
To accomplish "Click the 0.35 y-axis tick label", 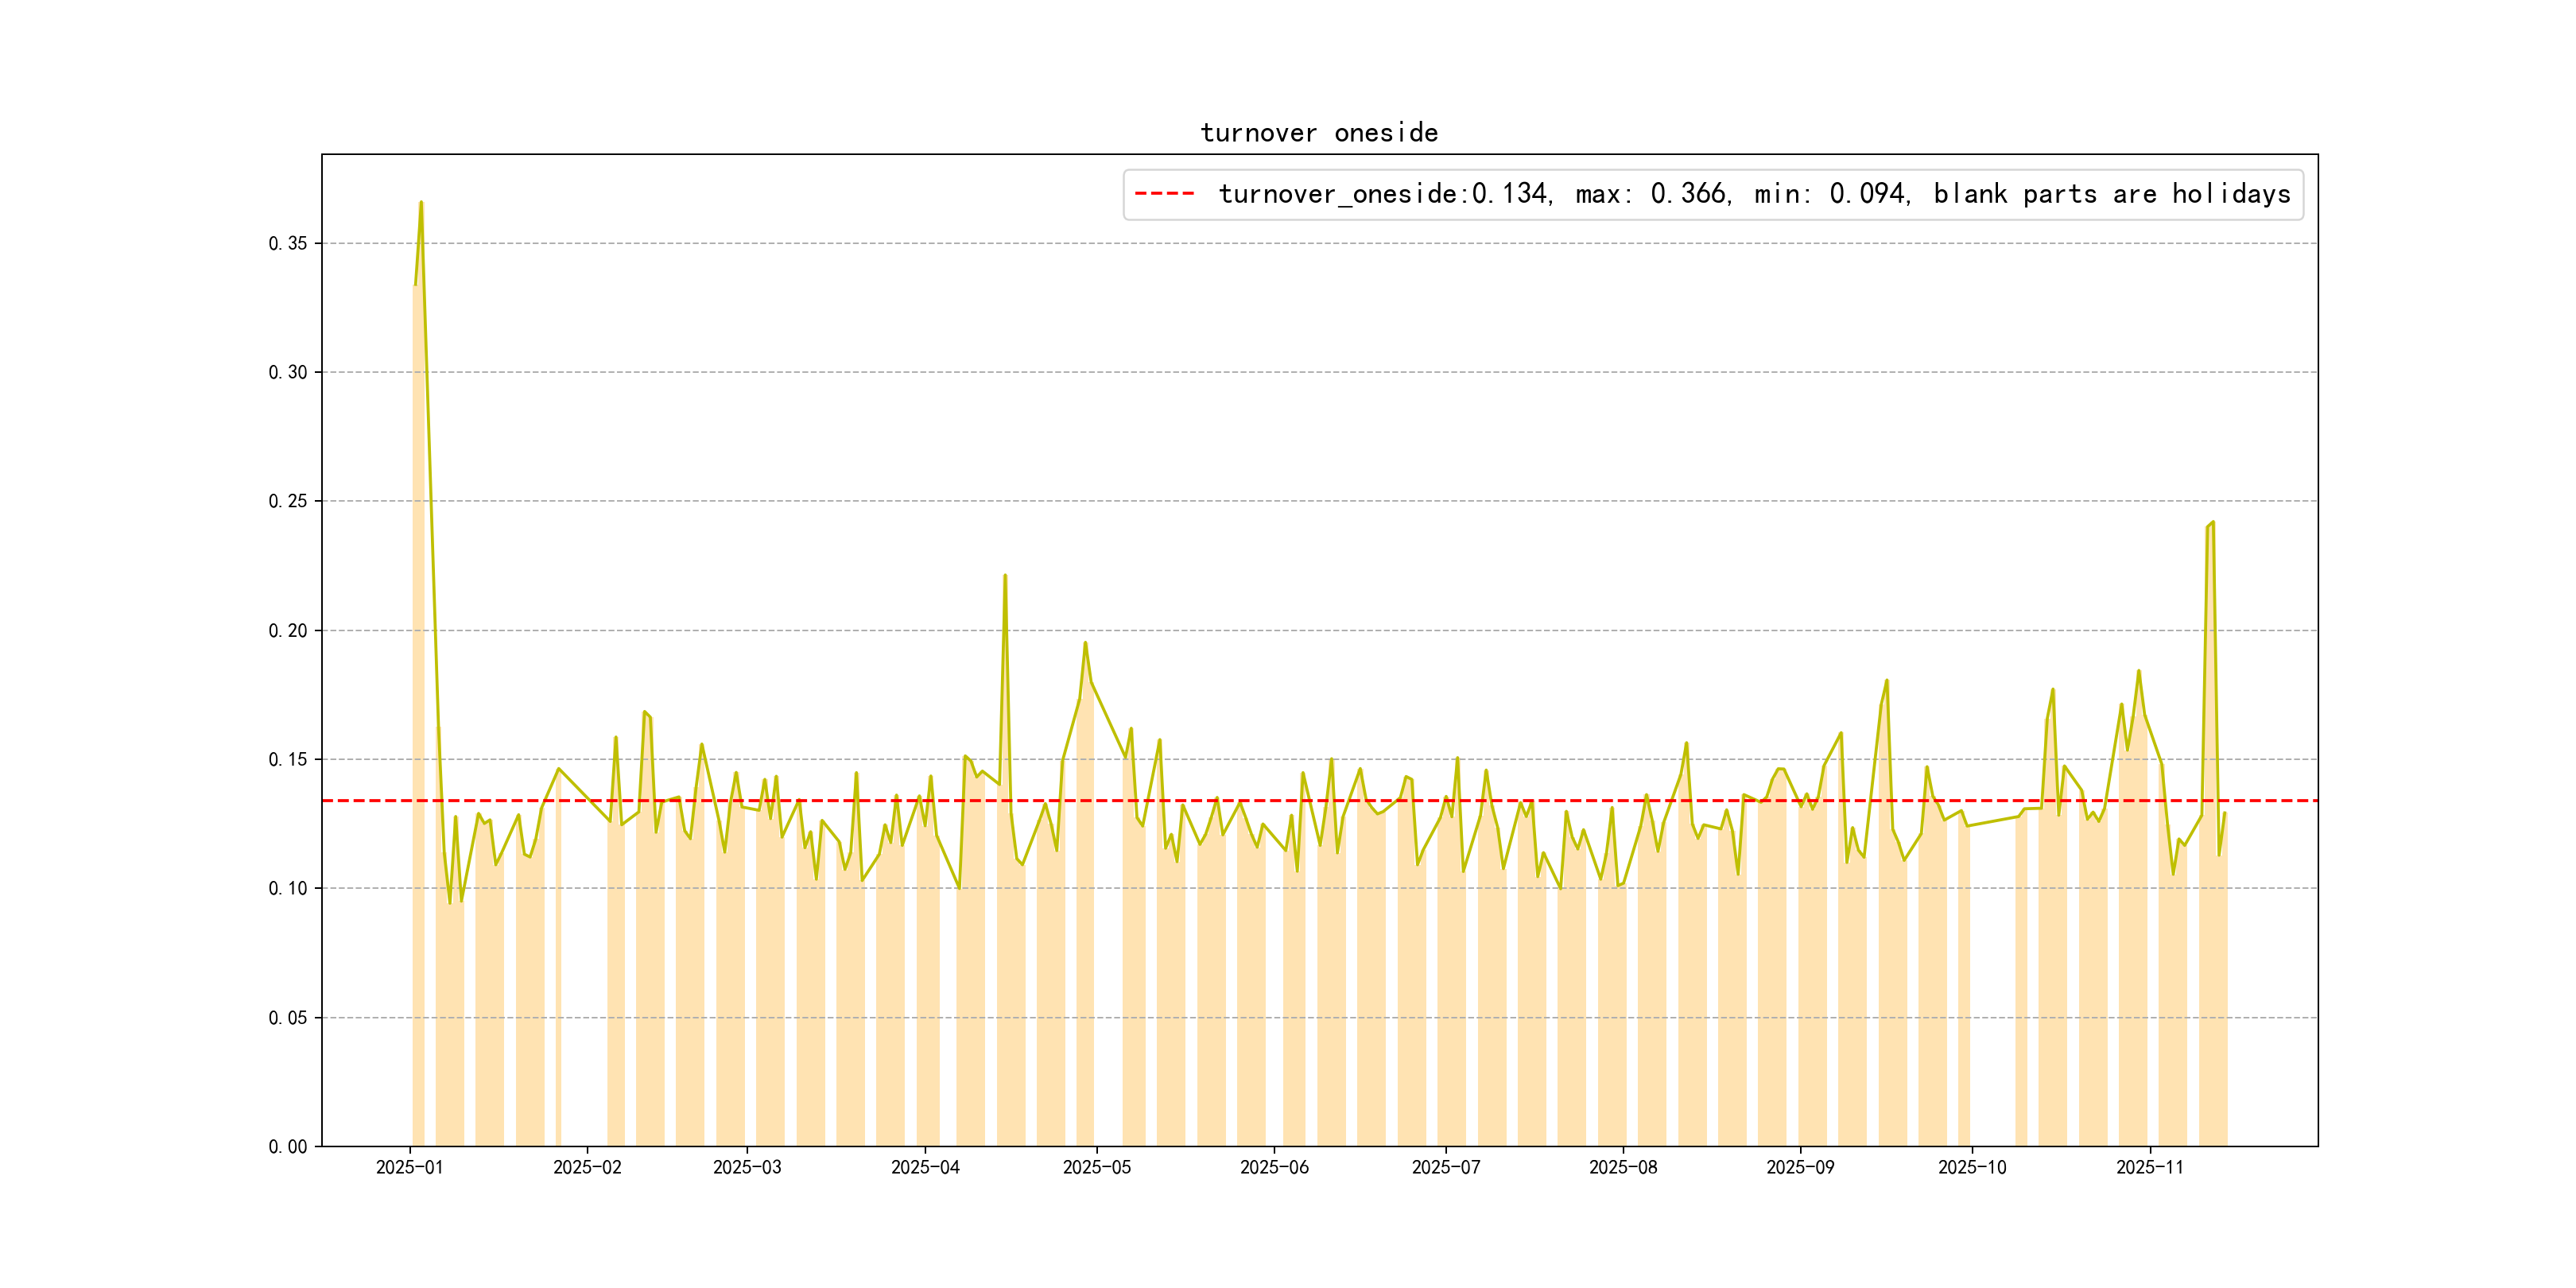I will point(288,244).
